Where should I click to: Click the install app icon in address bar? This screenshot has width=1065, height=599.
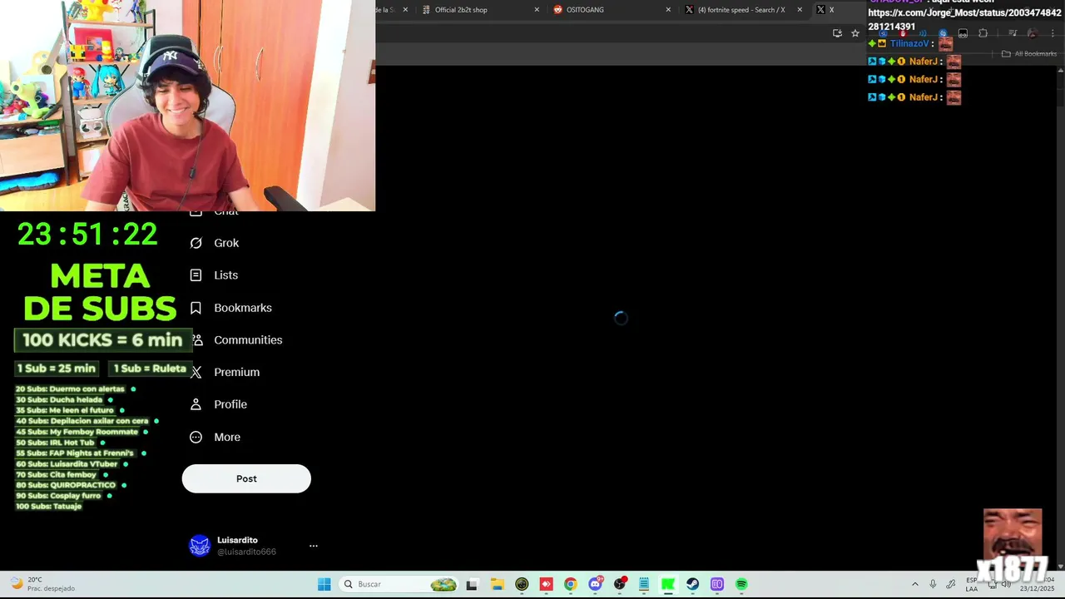(837, 33)
